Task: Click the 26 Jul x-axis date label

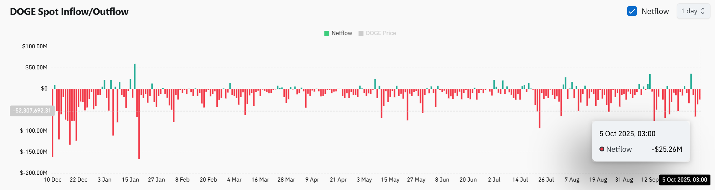Action: click(546, 180)
